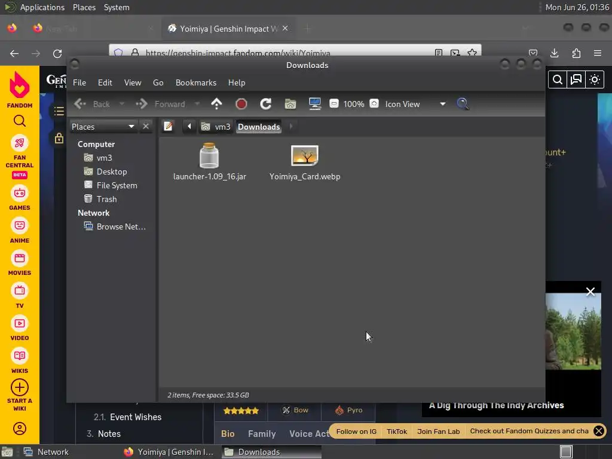Close the video ad overlay
The width and height of the screenshot is (612, 459).
click(590, 292)
